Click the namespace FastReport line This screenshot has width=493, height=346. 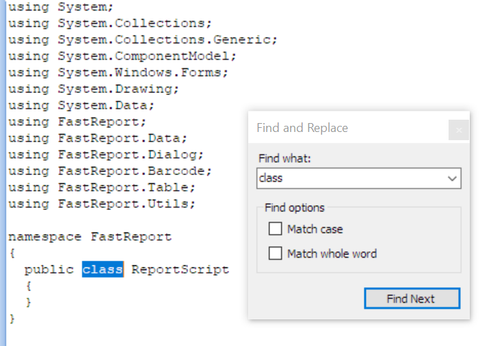click(90, 237)
